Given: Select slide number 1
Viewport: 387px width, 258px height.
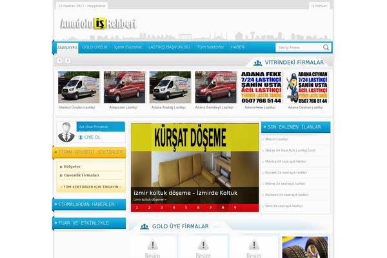Looking at the screenshot, I should coord(137,208).
